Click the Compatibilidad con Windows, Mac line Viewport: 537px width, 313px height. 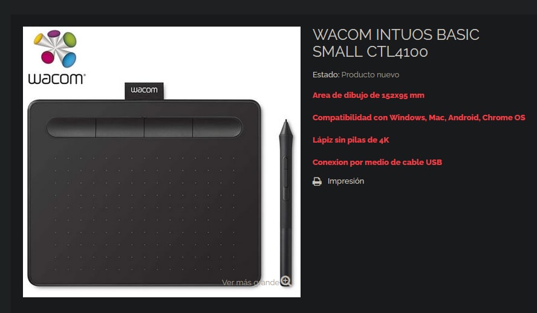click(418, 118)
